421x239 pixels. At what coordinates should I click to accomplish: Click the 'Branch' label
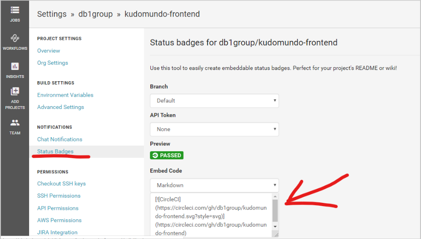pos(159,87)
